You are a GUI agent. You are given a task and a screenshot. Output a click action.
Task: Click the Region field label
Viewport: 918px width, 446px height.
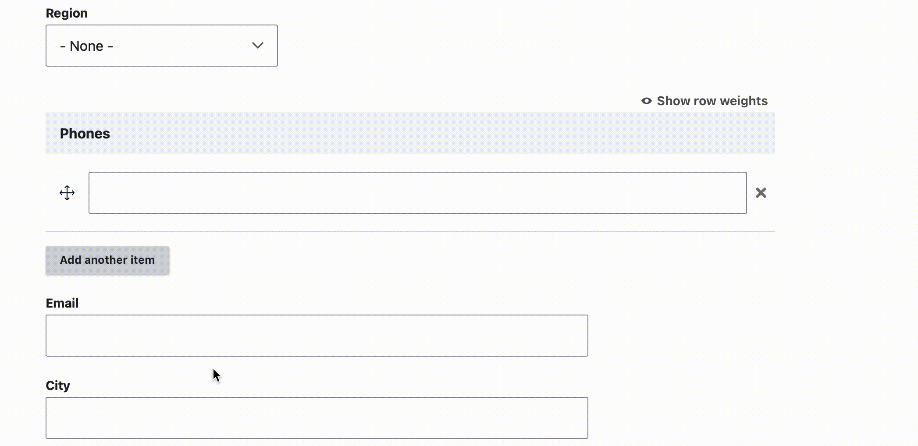67,13
